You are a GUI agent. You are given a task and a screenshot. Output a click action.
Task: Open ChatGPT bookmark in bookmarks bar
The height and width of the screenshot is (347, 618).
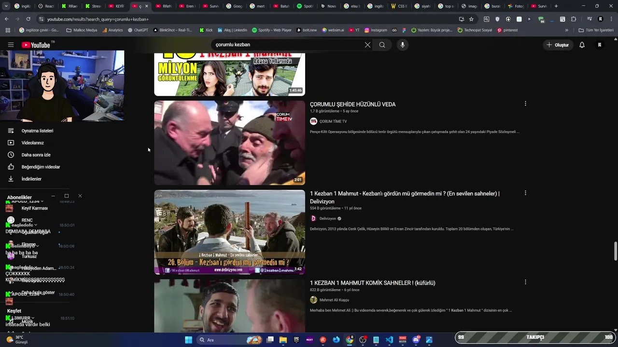[138, 30]
